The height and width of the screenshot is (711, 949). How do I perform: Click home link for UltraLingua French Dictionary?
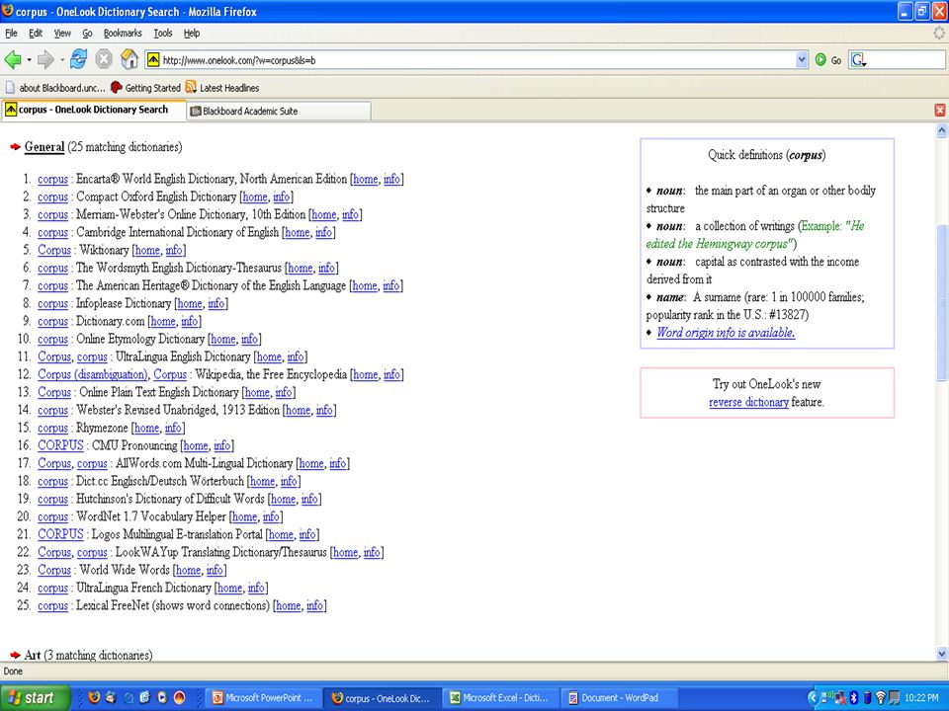coord(229,588)
